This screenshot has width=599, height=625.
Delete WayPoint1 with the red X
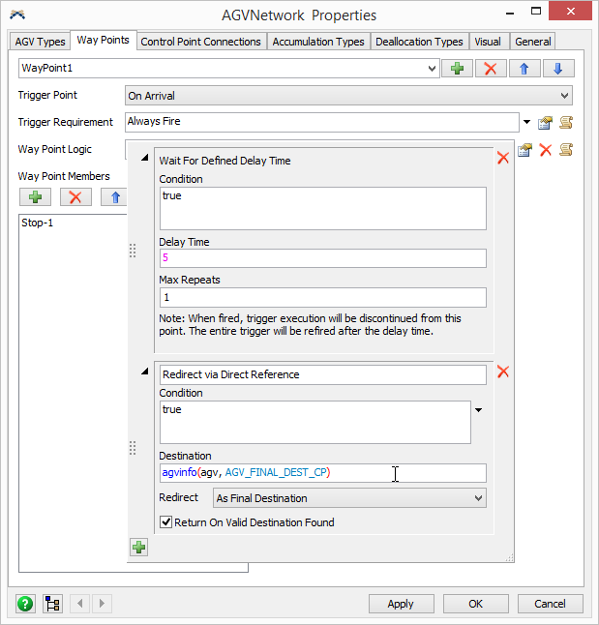click(x=490, y=69)
